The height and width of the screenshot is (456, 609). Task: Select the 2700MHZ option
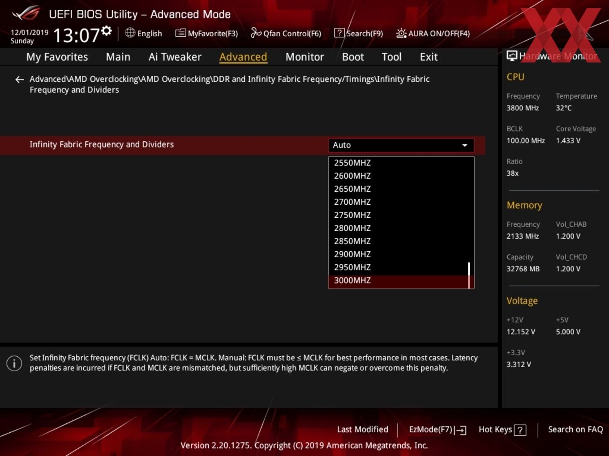pyautogui.click(x=401, y=202)
